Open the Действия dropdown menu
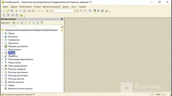172x96 pixels. pos(6,23)
